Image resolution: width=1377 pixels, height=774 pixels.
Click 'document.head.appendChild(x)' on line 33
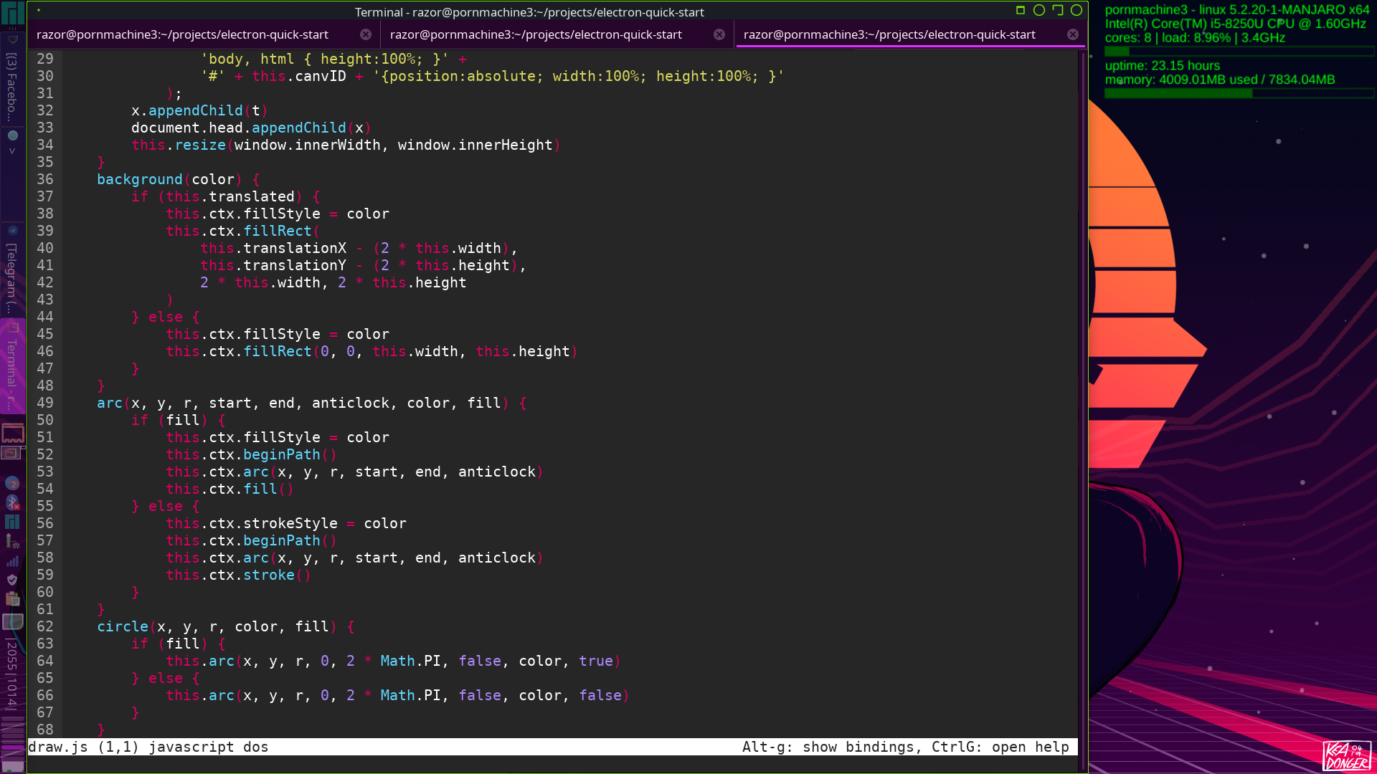pos(251,128)
